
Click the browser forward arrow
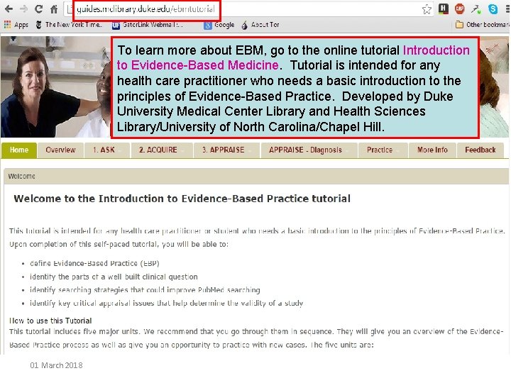[23, 9]
